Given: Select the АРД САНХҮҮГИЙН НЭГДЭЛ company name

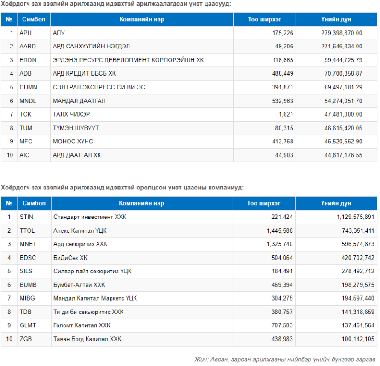Looking at the screenshot, I should 91,46.
